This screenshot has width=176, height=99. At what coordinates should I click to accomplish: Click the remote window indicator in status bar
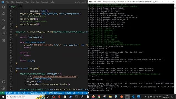point(2,93)
